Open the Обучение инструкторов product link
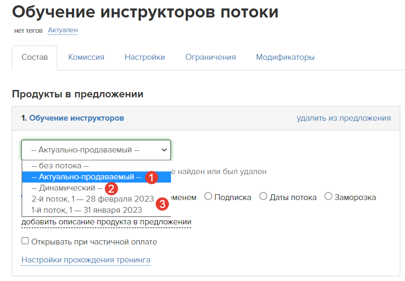Image resolution: width=405 pixels, height=281 pixels. (x=76, y=118)
